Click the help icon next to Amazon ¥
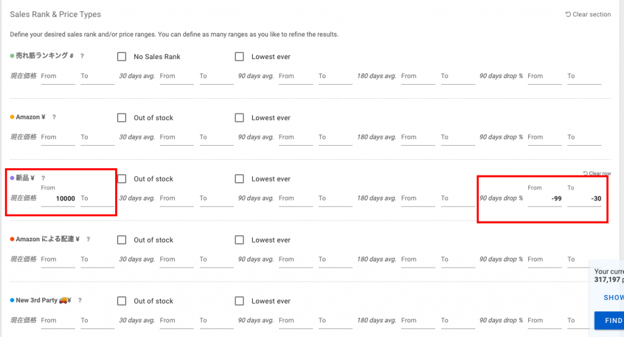This screenshot has height=337, width=624. click(54, 117)
